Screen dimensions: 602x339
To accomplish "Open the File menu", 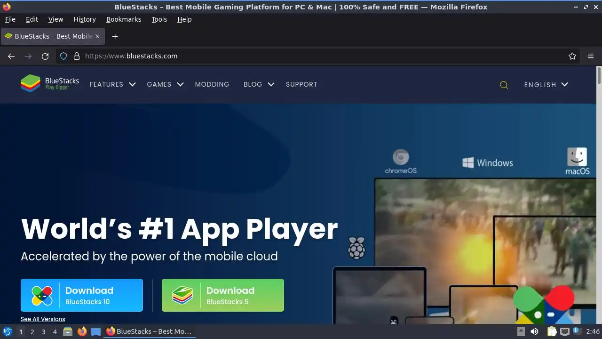I will 10,19.
